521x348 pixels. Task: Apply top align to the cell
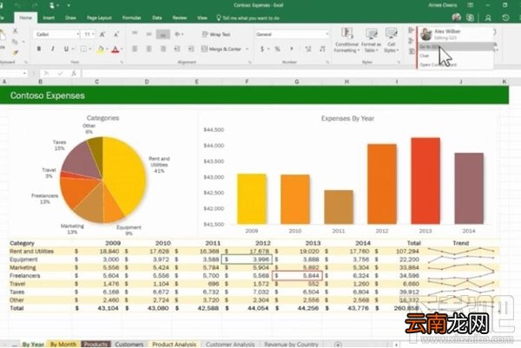coord(135,34)
